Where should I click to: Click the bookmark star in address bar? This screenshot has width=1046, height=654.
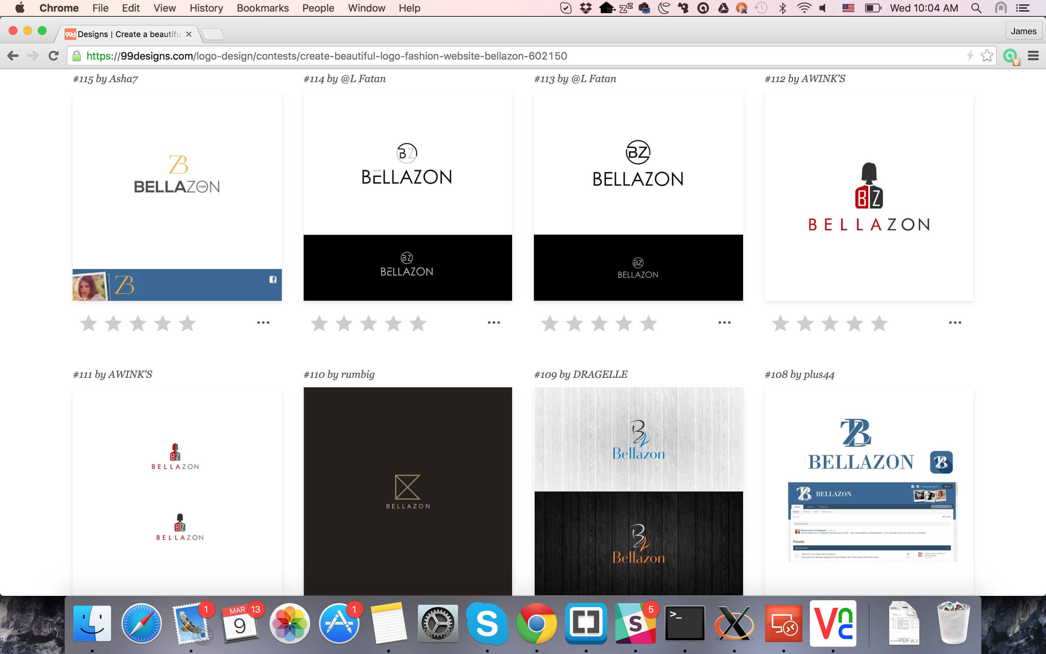(x=987, y=56)
